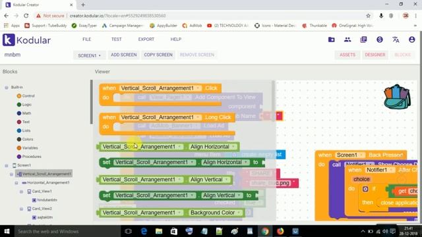Viewport: 422px width, 237px height.
Task: Open the language translate icon
Action: pyautogui.click(x=396, y=39)
